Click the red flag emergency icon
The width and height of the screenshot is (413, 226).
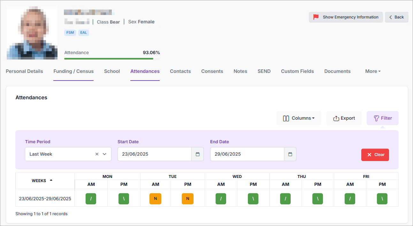(x=316, y=17)
